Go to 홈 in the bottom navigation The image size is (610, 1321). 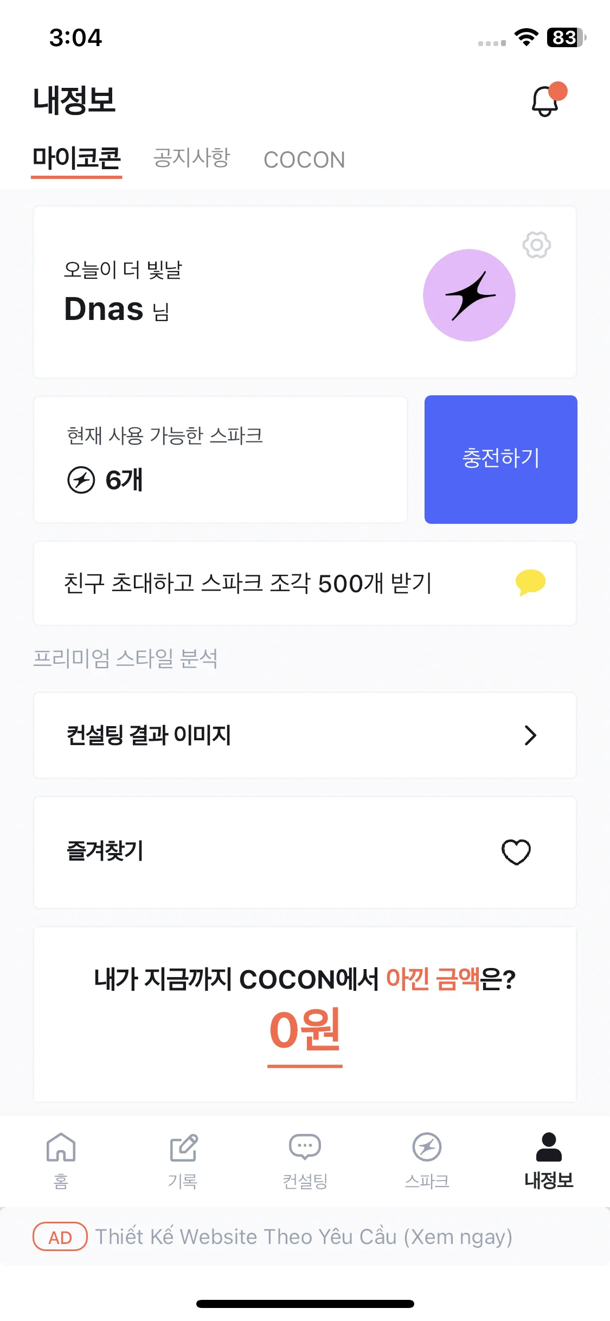(61, 1160)
